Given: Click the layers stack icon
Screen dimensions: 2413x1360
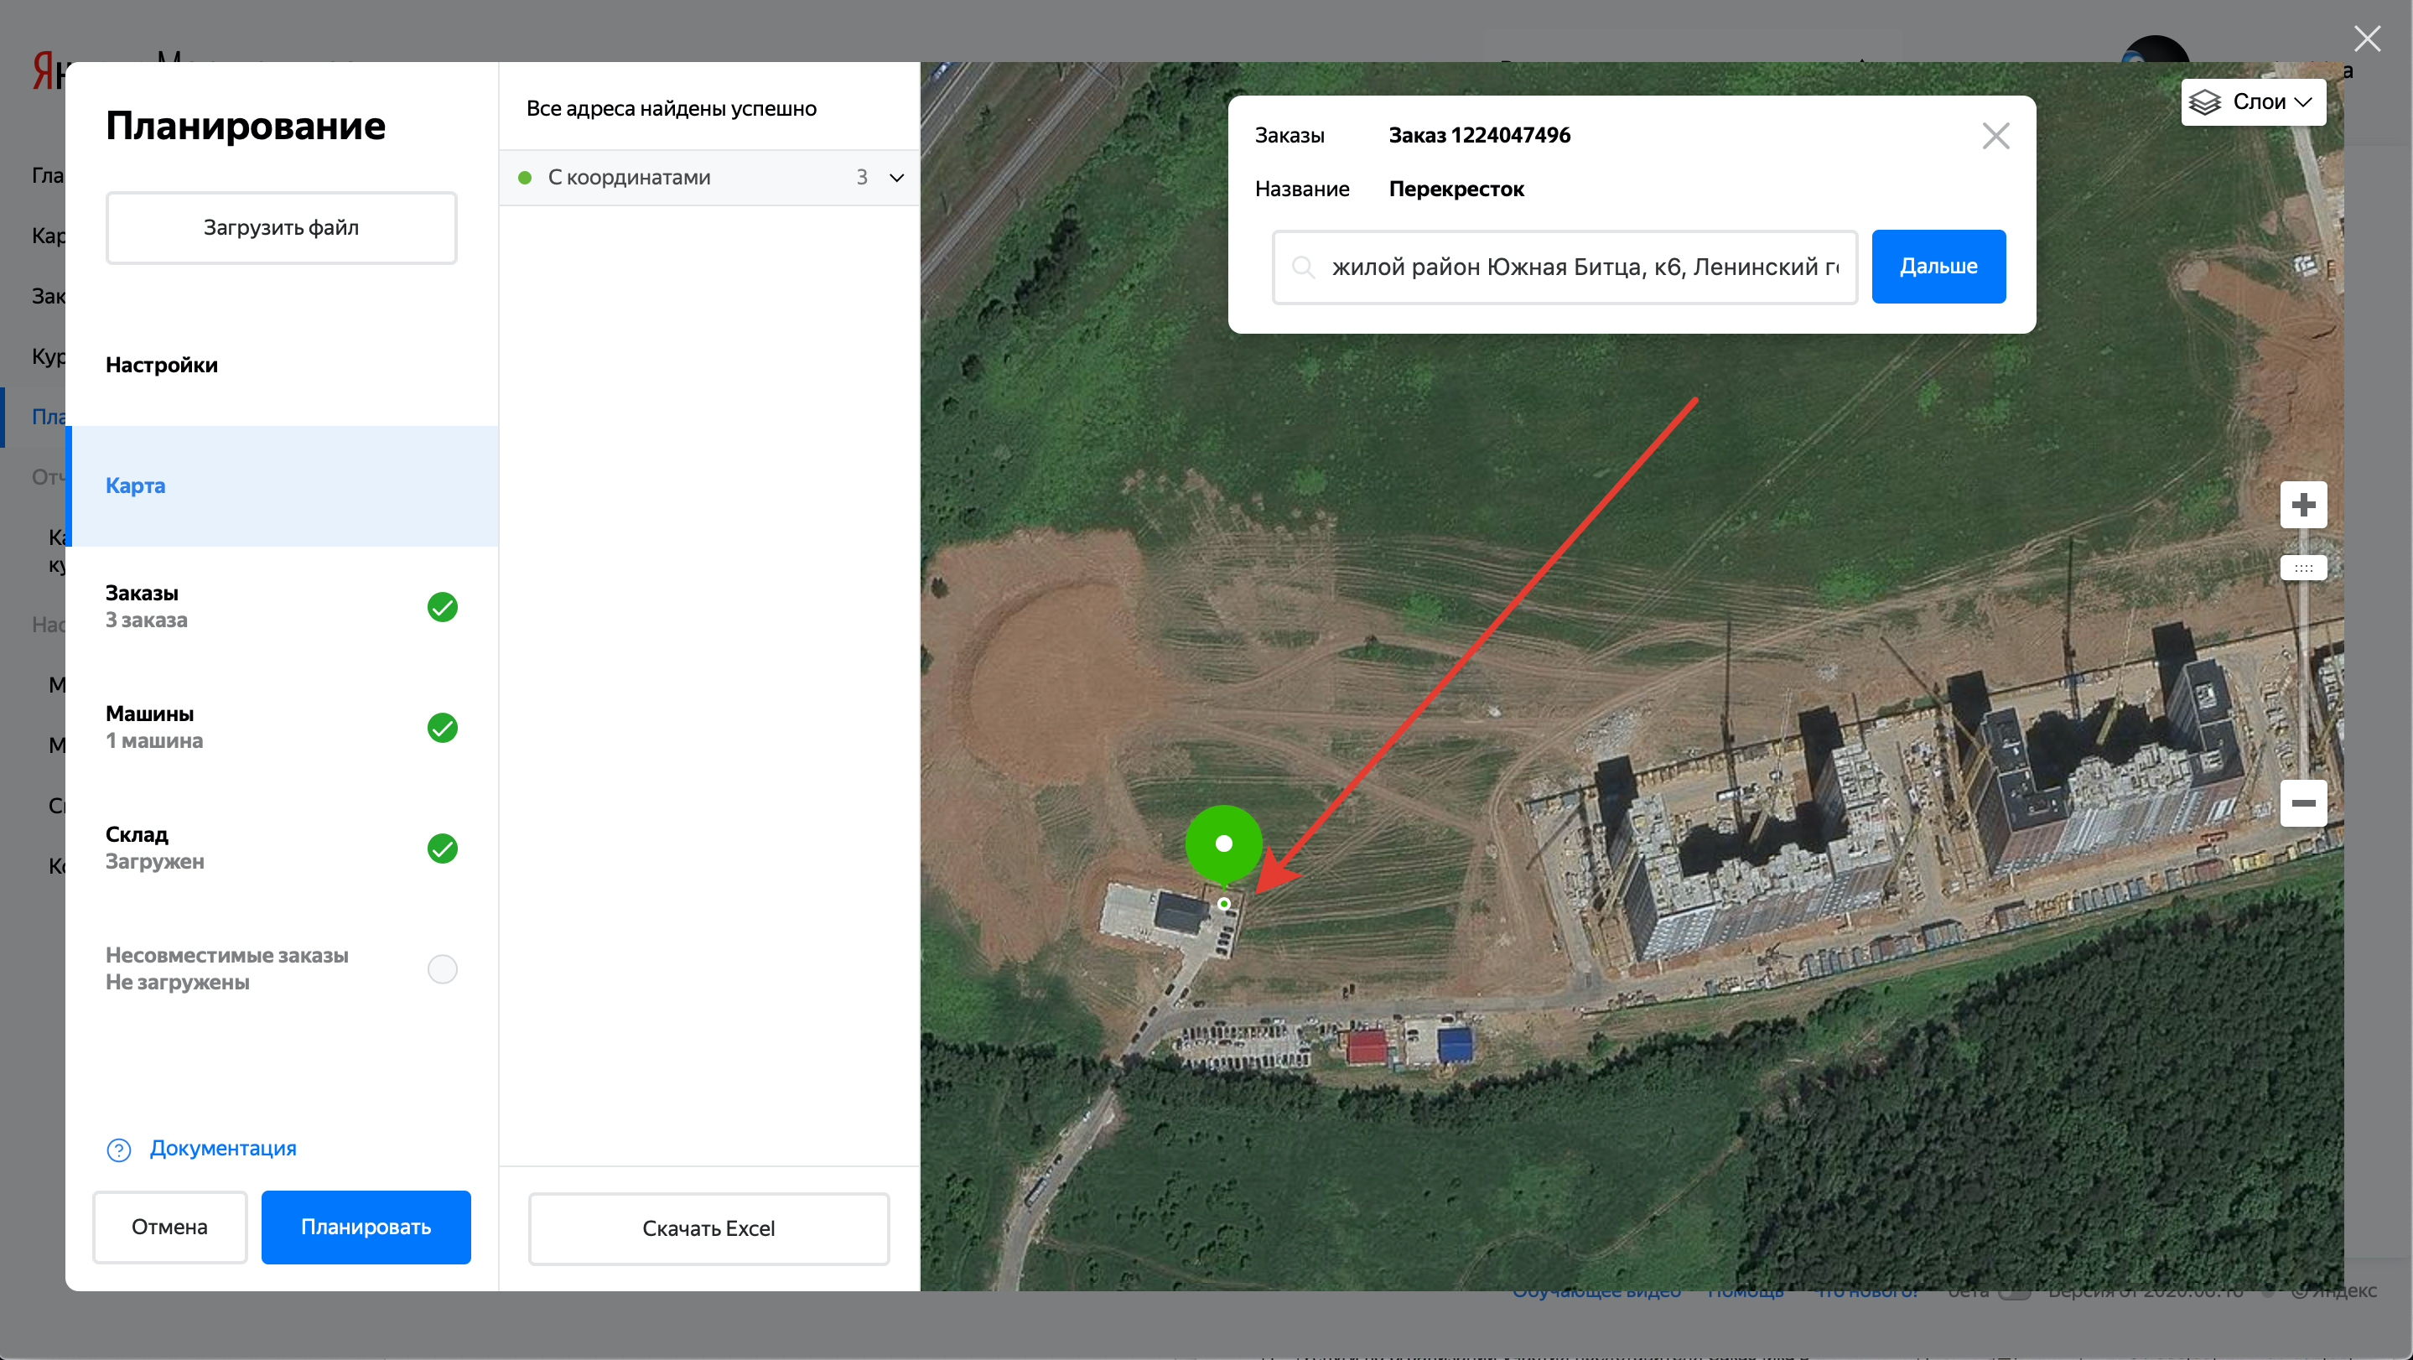Looking at the screenshot, I should (x=2205, y=102).
